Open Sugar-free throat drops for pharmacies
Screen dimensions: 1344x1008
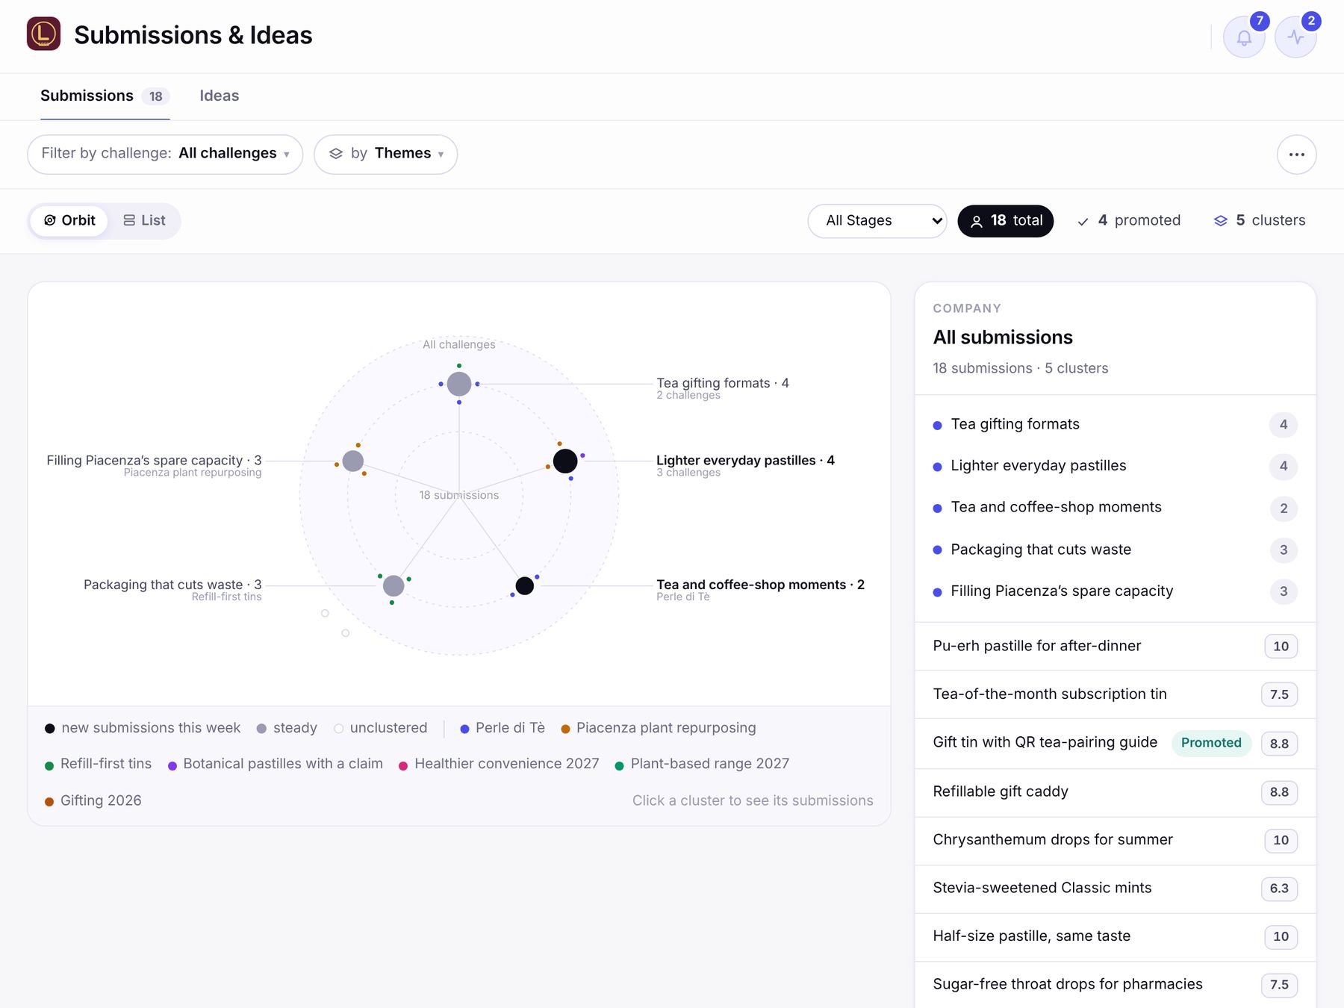pos(1115,985)
